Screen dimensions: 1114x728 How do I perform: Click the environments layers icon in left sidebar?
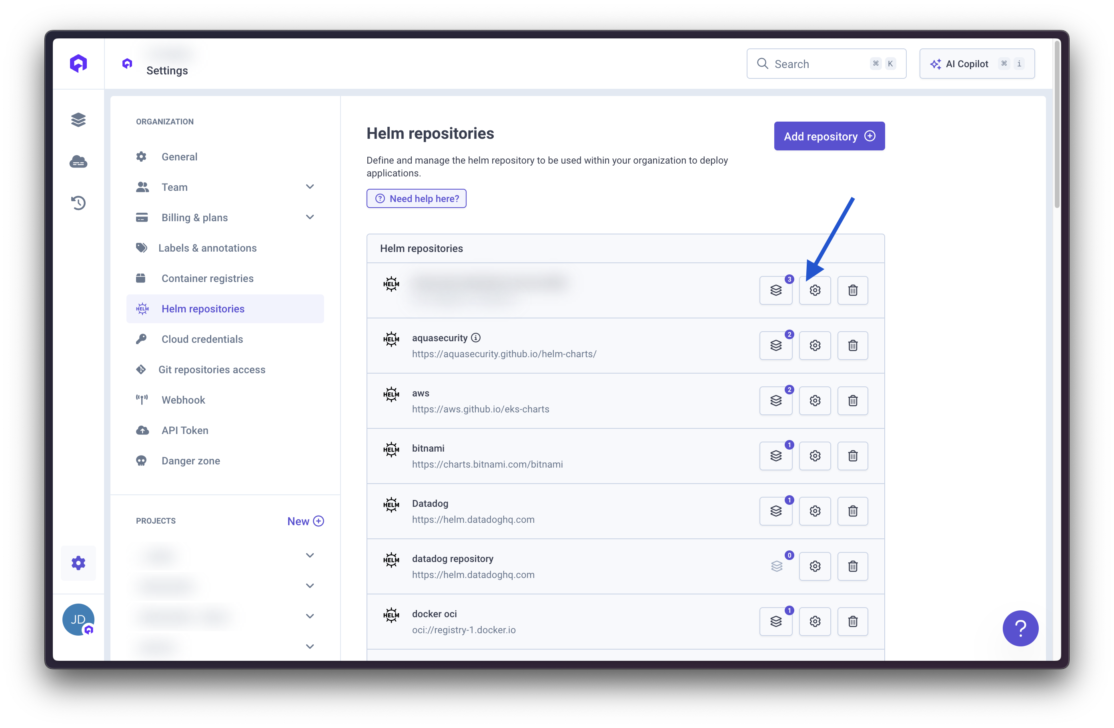[78, 120]
